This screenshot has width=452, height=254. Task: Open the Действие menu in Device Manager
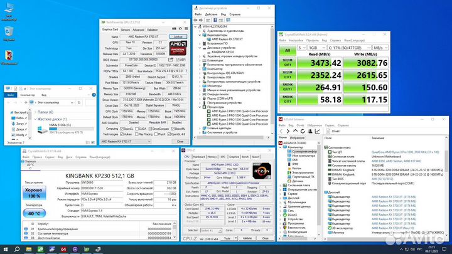(x=211, y=14)
